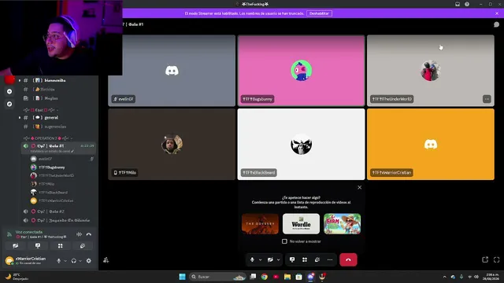
Task: Check the 'No volver a mostrar' checkbox
Action: click(284, 241)
